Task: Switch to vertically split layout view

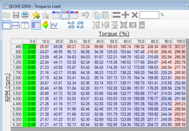Action: coord(25,25)
